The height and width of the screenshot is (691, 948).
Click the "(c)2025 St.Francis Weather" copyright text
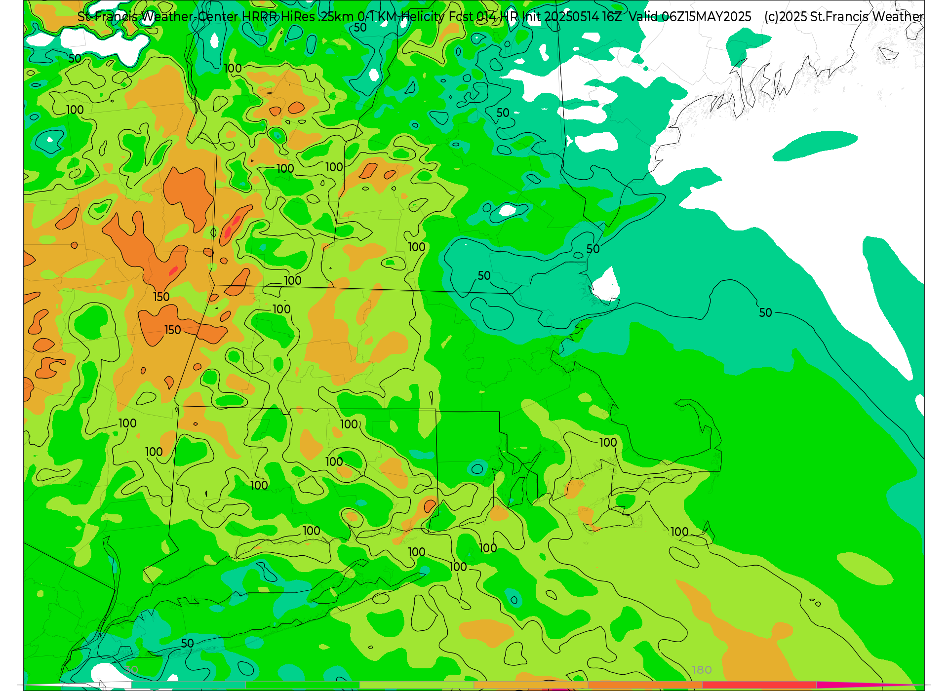click(x=844, y=17)
